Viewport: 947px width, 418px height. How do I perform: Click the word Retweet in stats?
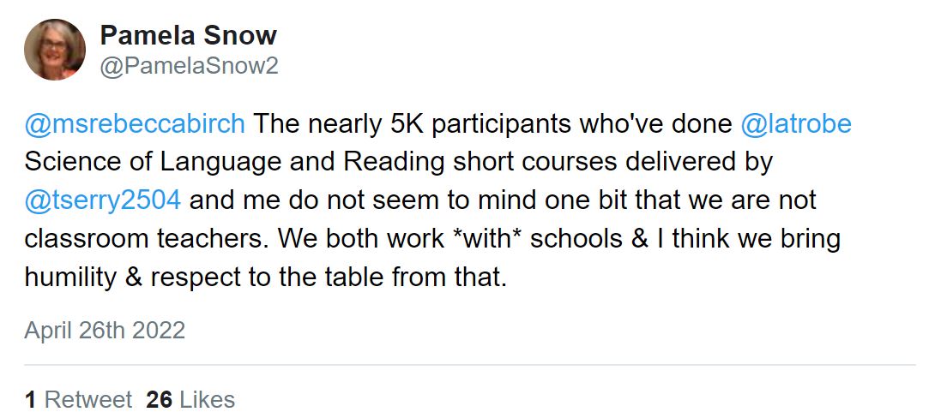click(88, 399)
